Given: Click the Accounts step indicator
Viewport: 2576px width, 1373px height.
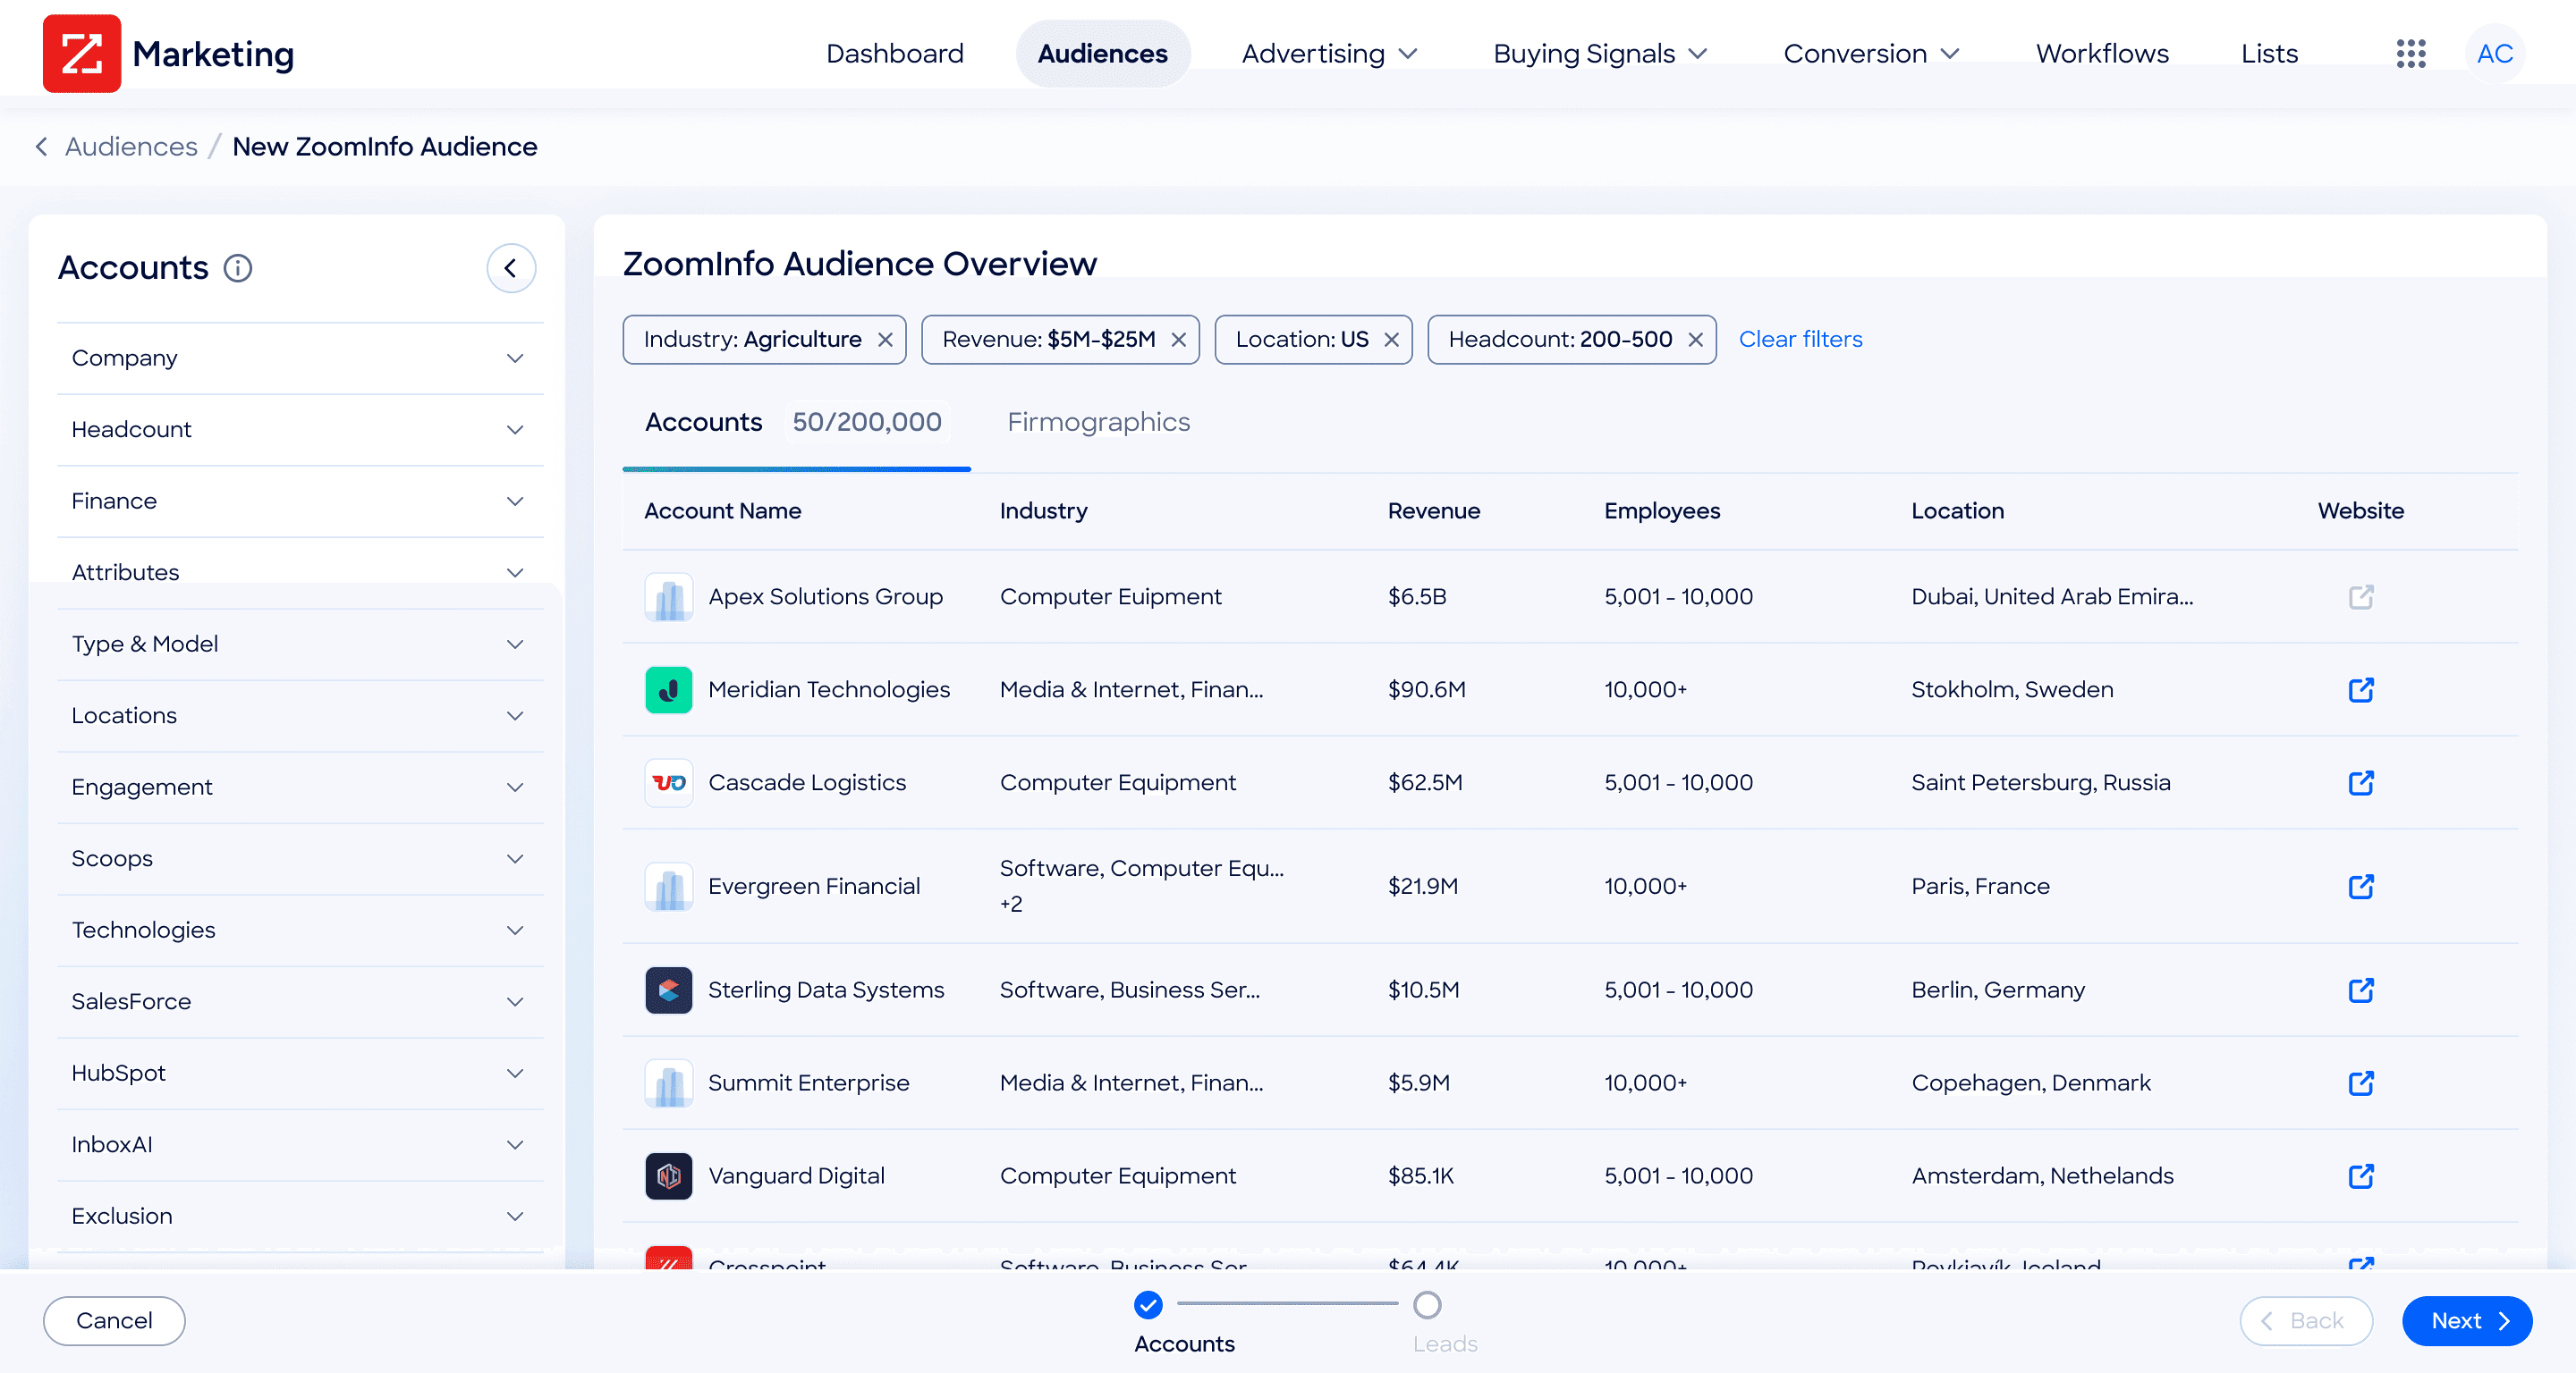Looking at the screenshot, I should 1148,1304.
